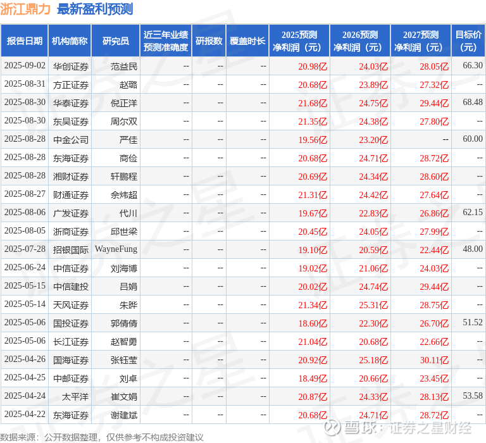Screen dimensions: 486x443
Task: Click target price 53.58
Action: tap(473, 396)
